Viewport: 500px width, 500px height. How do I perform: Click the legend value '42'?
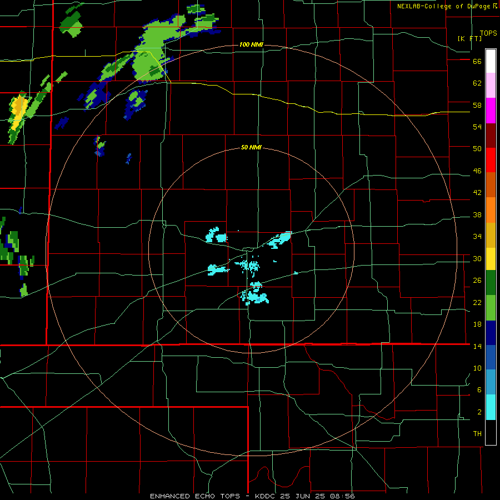click(x=477, y=193)
